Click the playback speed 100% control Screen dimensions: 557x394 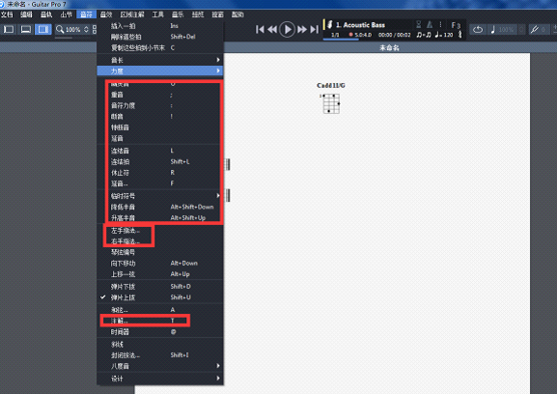click(503, 30)
